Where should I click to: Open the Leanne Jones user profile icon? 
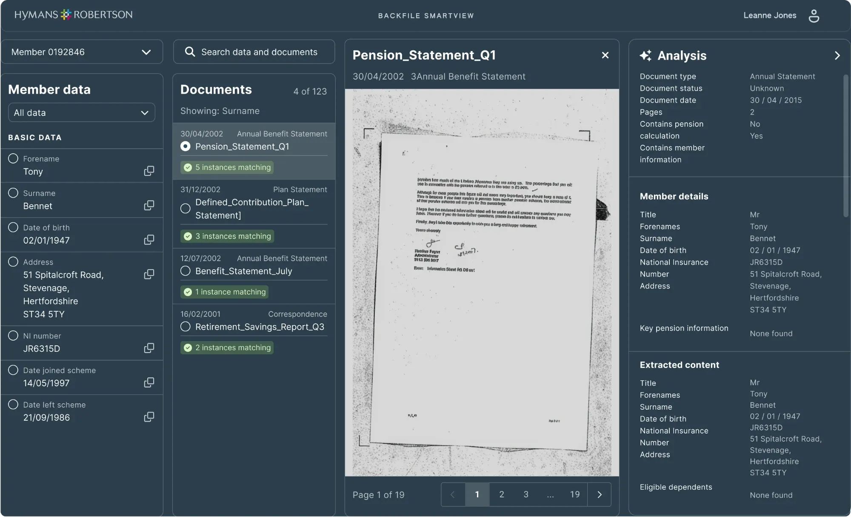(814, 16)
